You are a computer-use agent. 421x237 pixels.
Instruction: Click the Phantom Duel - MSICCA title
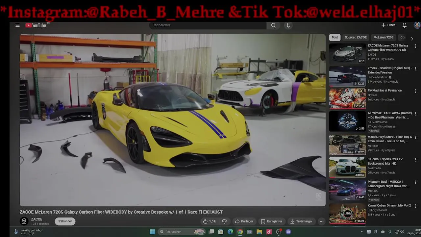tap(388, 184)
